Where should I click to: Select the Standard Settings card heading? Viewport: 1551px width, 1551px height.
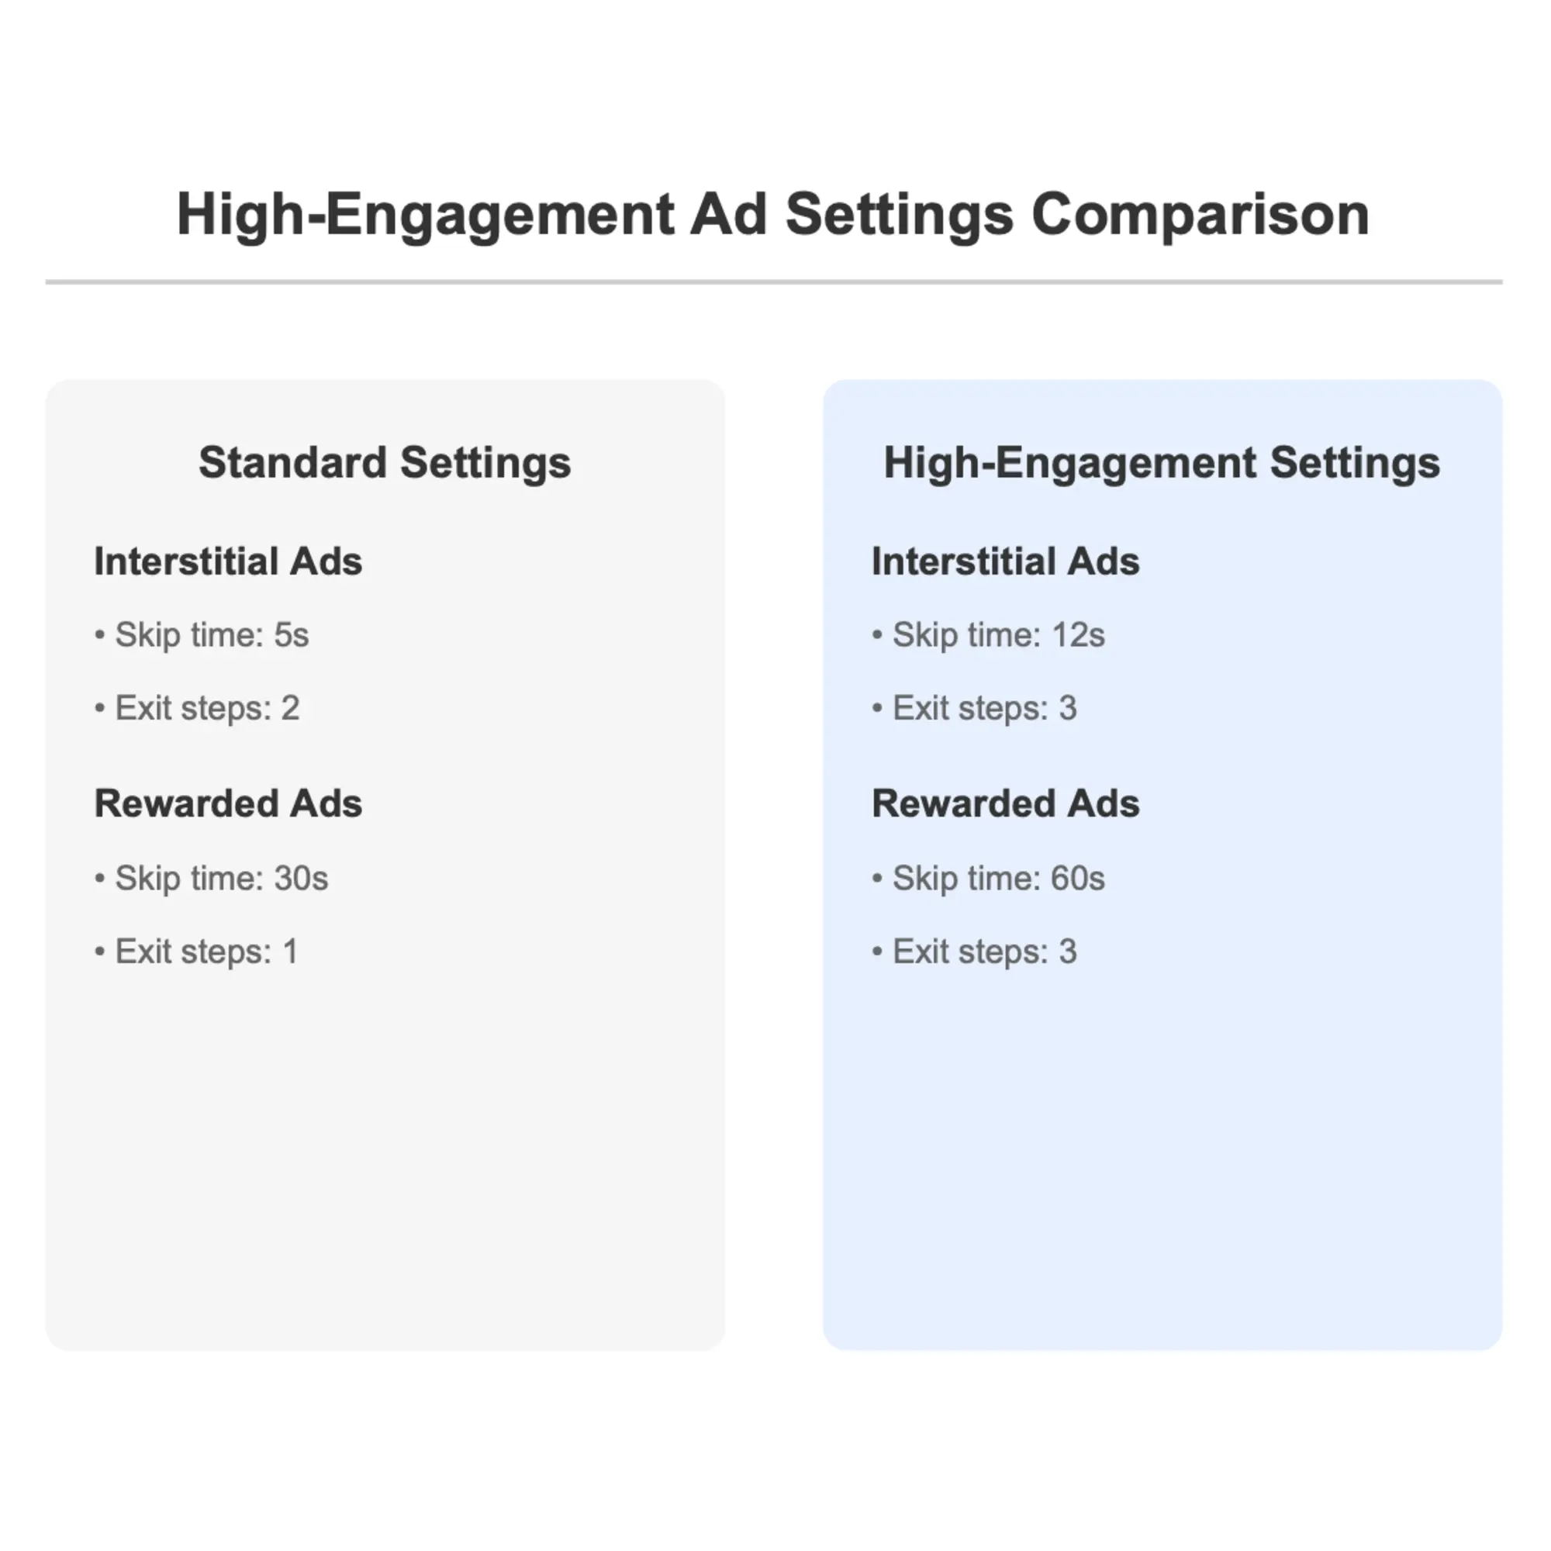click(x=385, y=462)
